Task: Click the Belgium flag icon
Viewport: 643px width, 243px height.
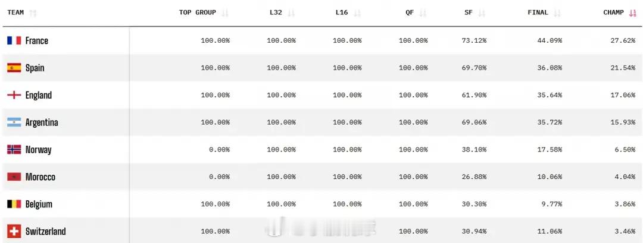Action: point(14,204)
